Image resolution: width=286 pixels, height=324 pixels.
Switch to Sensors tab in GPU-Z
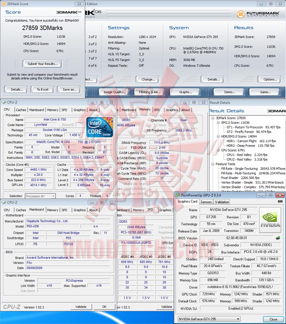coord(206,202)
